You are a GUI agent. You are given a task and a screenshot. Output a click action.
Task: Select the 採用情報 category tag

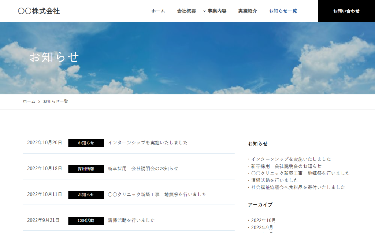pos(86,169)
